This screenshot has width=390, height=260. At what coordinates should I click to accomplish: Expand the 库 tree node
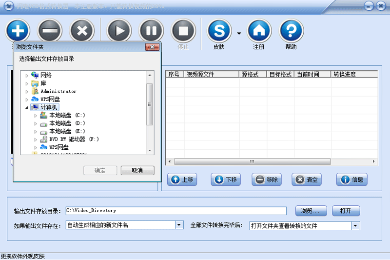pos(27,83)
